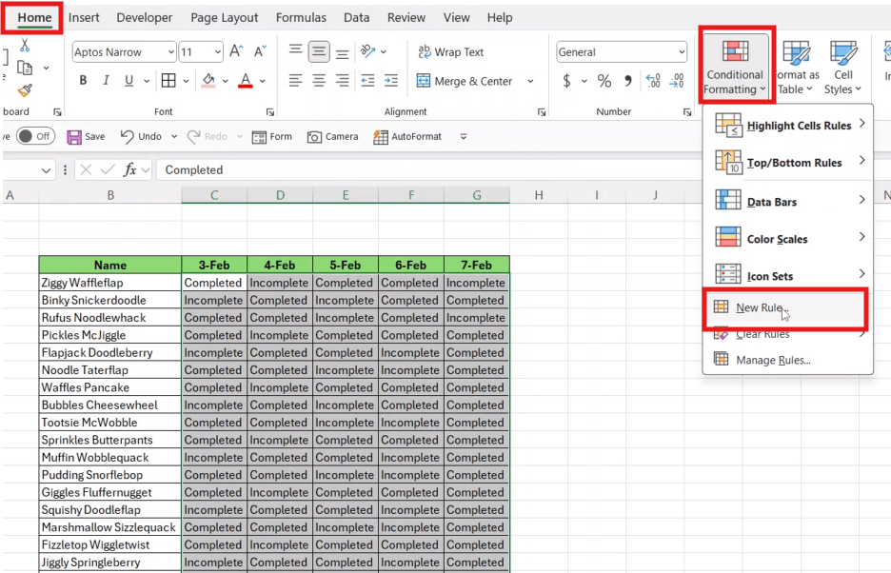This screenshot has height=573, width=891.
Task: Apply Fill Color bucket
Action: coord(208,81)
